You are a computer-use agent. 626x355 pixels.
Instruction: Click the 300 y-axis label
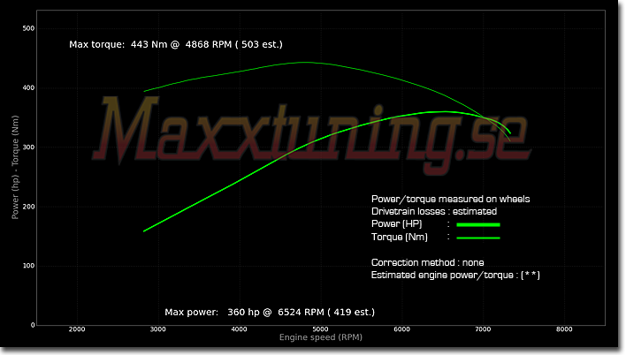coord(28,147)
